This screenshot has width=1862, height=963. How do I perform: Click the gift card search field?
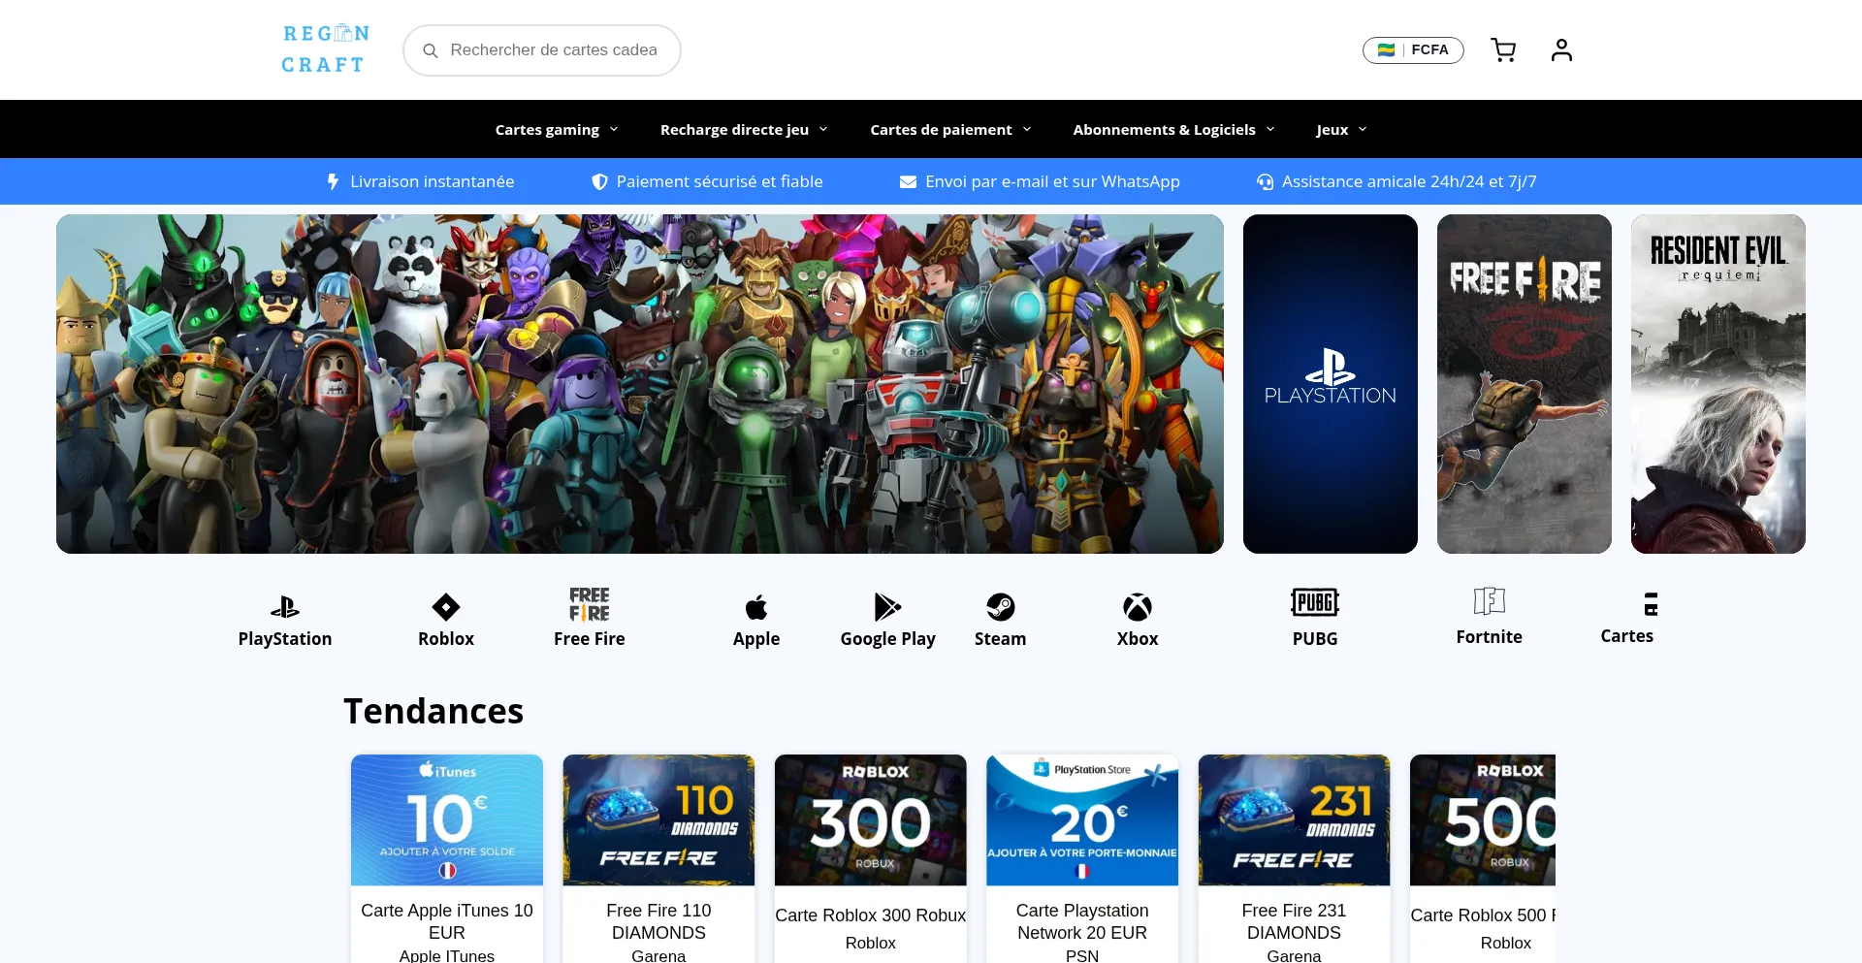[542, 50]
